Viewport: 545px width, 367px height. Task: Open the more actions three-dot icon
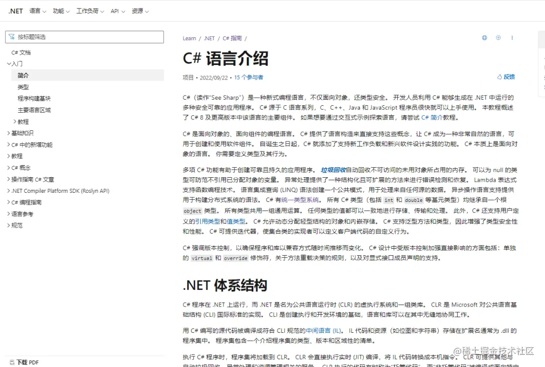(513, 38)
